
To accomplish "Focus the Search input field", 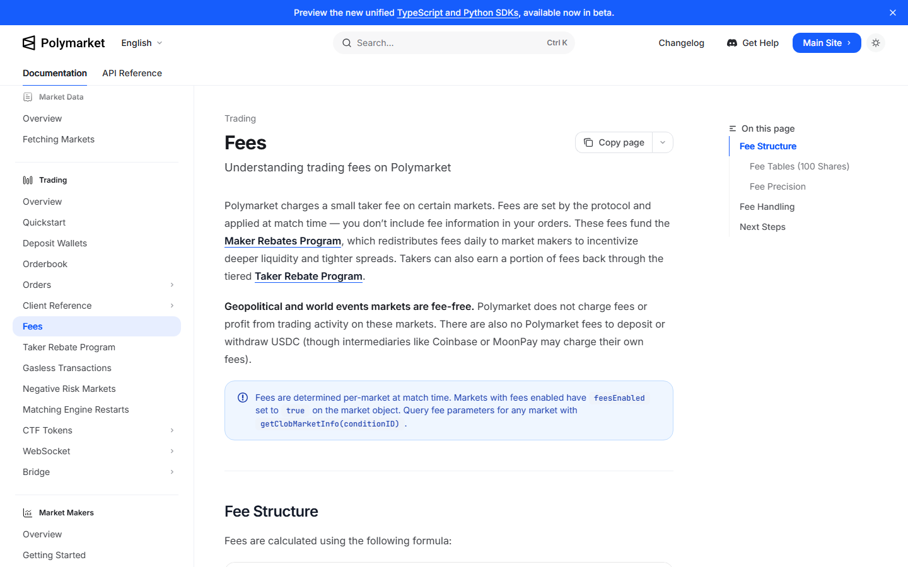I will point(454,43).
